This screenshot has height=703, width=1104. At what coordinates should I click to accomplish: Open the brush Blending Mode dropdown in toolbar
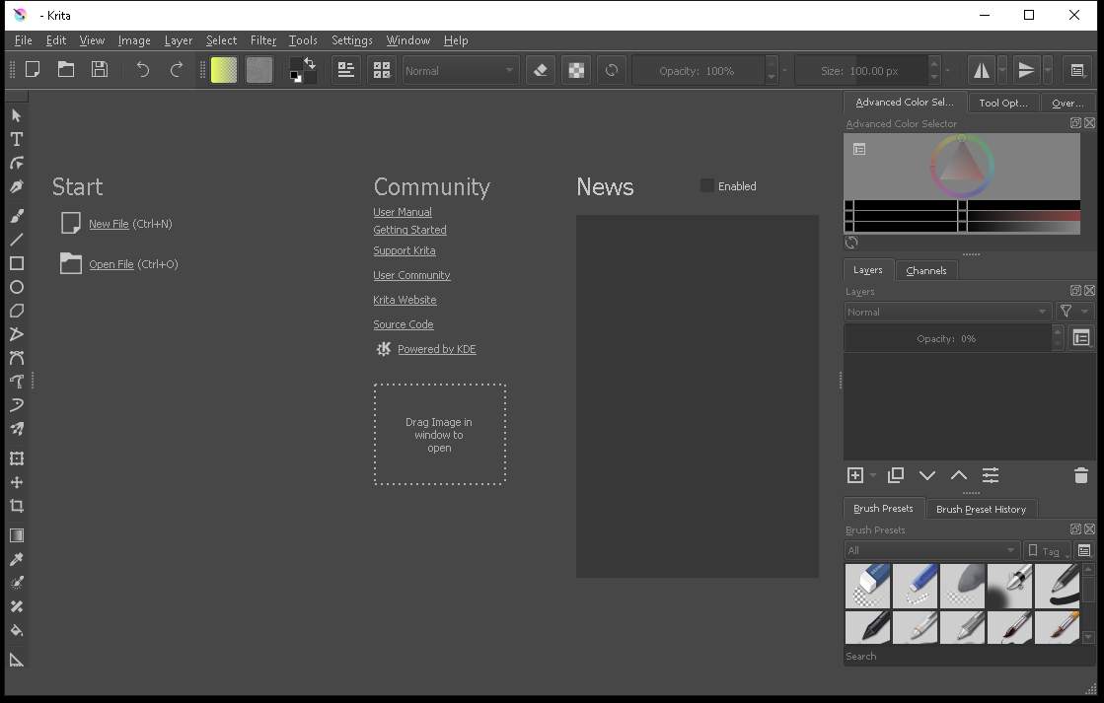460,69
